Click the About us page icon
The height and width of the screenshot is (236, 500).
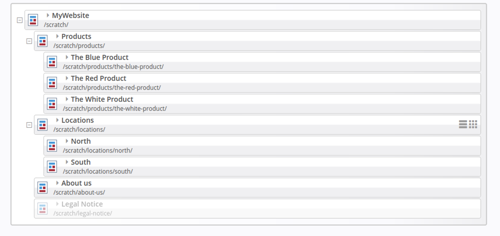coord(42,188)
